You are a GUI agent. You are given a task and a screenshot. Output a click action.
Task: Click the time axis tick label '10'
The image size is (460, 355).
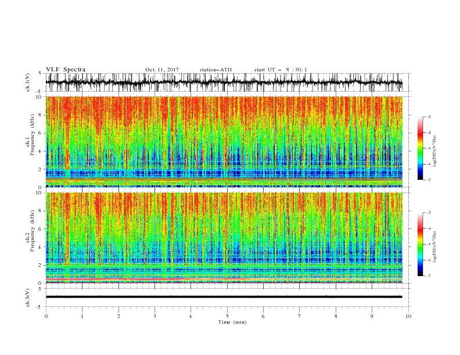pos(408,316)
